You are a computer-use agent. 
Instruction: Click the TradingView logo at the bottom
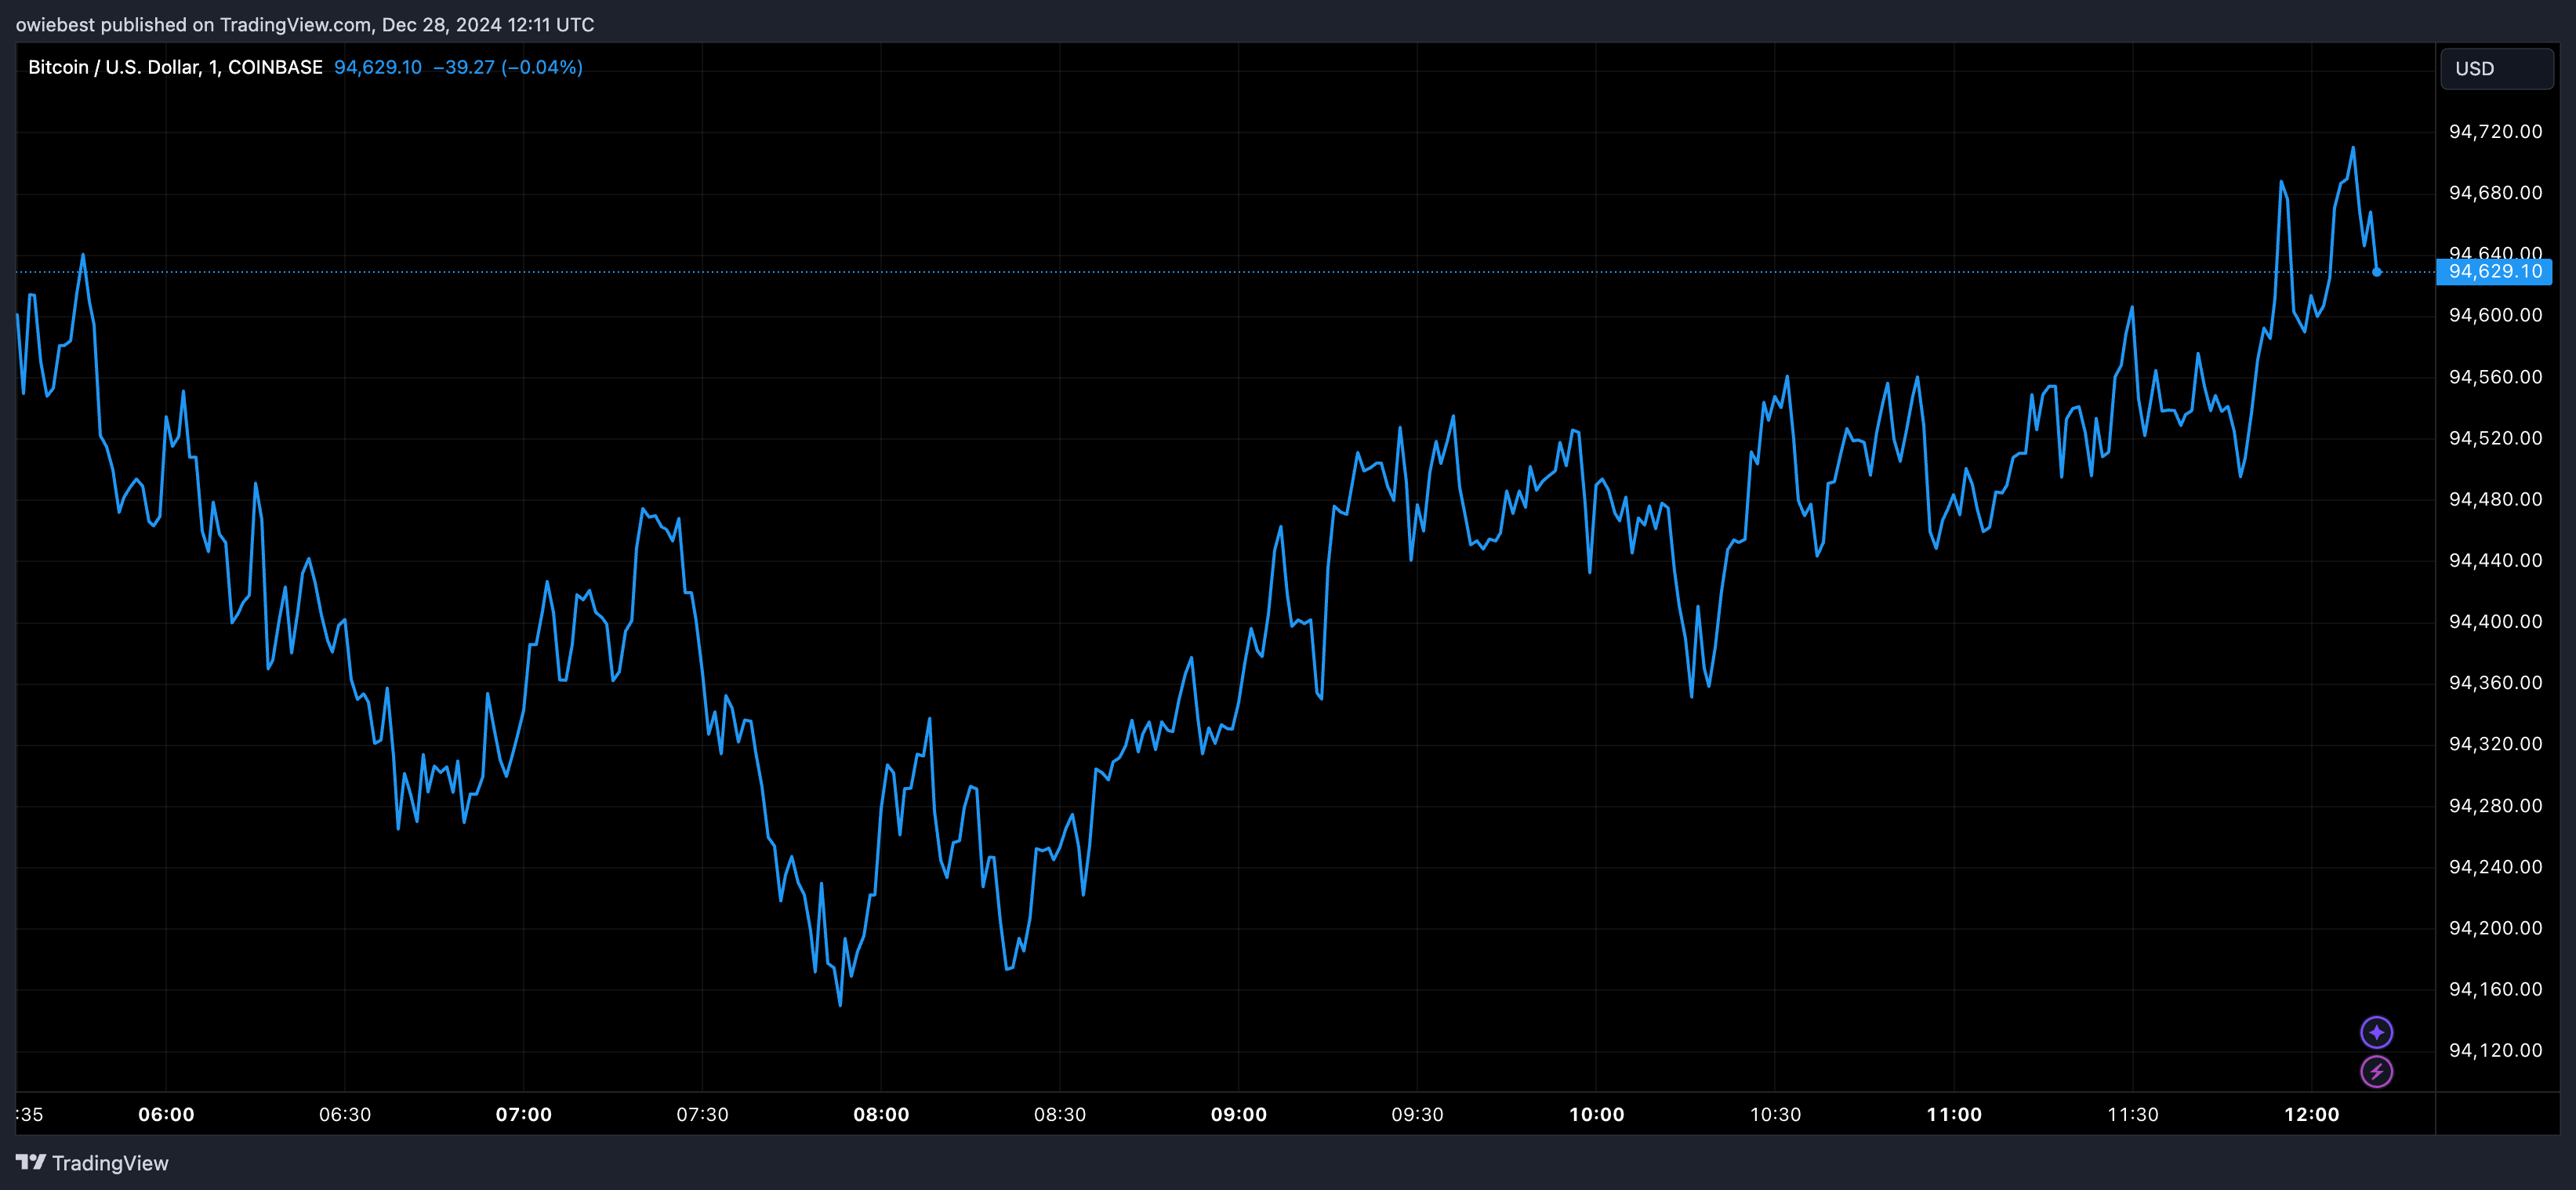92,1162
